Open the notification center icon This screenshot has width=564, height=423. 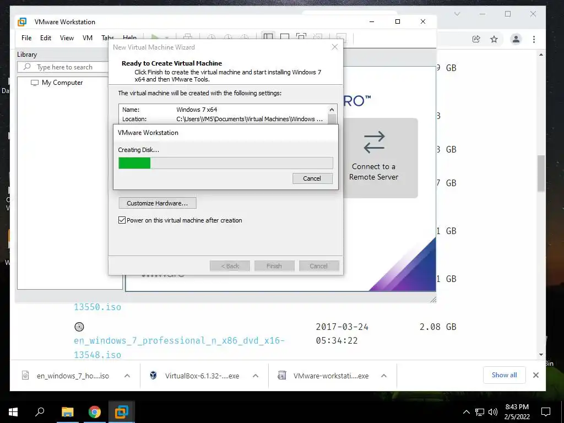(546, 412)
